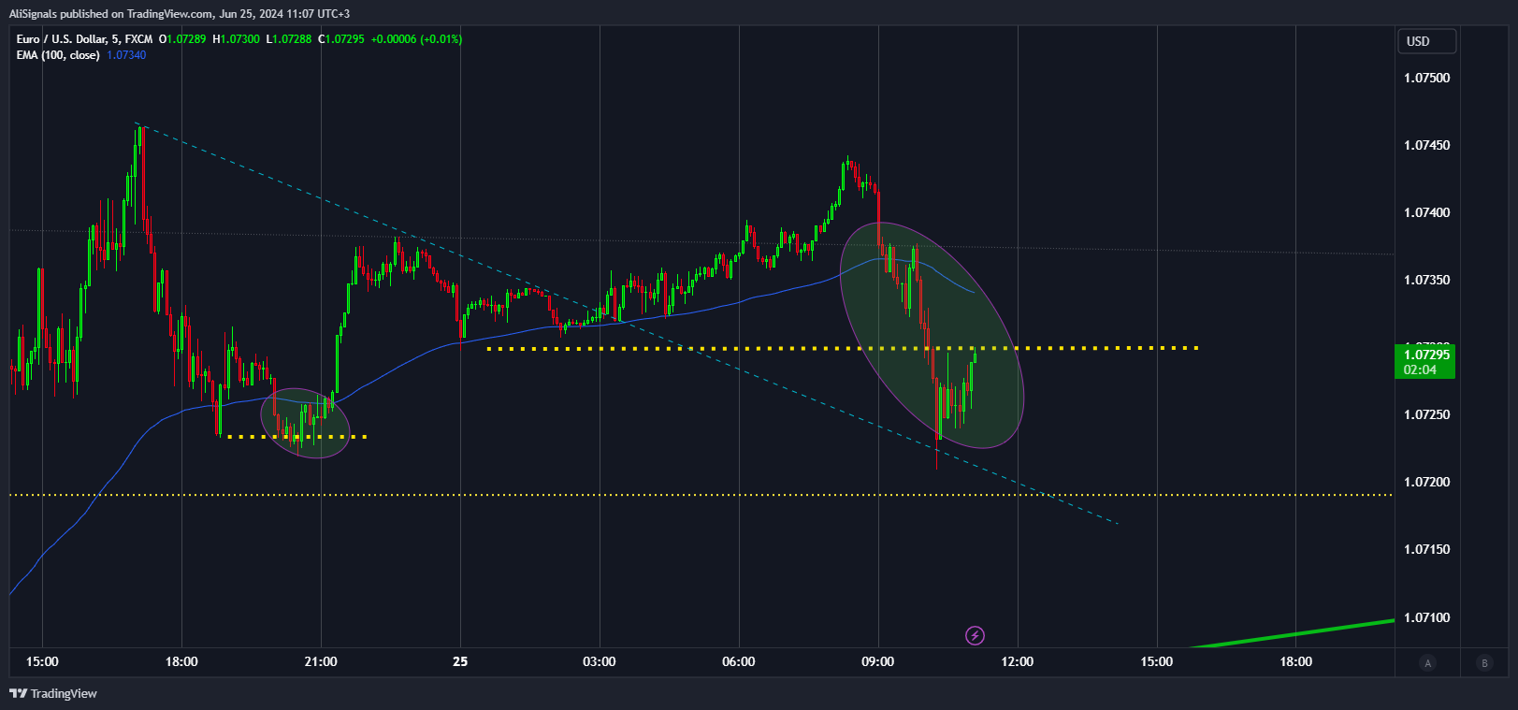Click the high value H1.07300 in header
The width and height of the screenshot is (1518, 710).
(237, 39)
